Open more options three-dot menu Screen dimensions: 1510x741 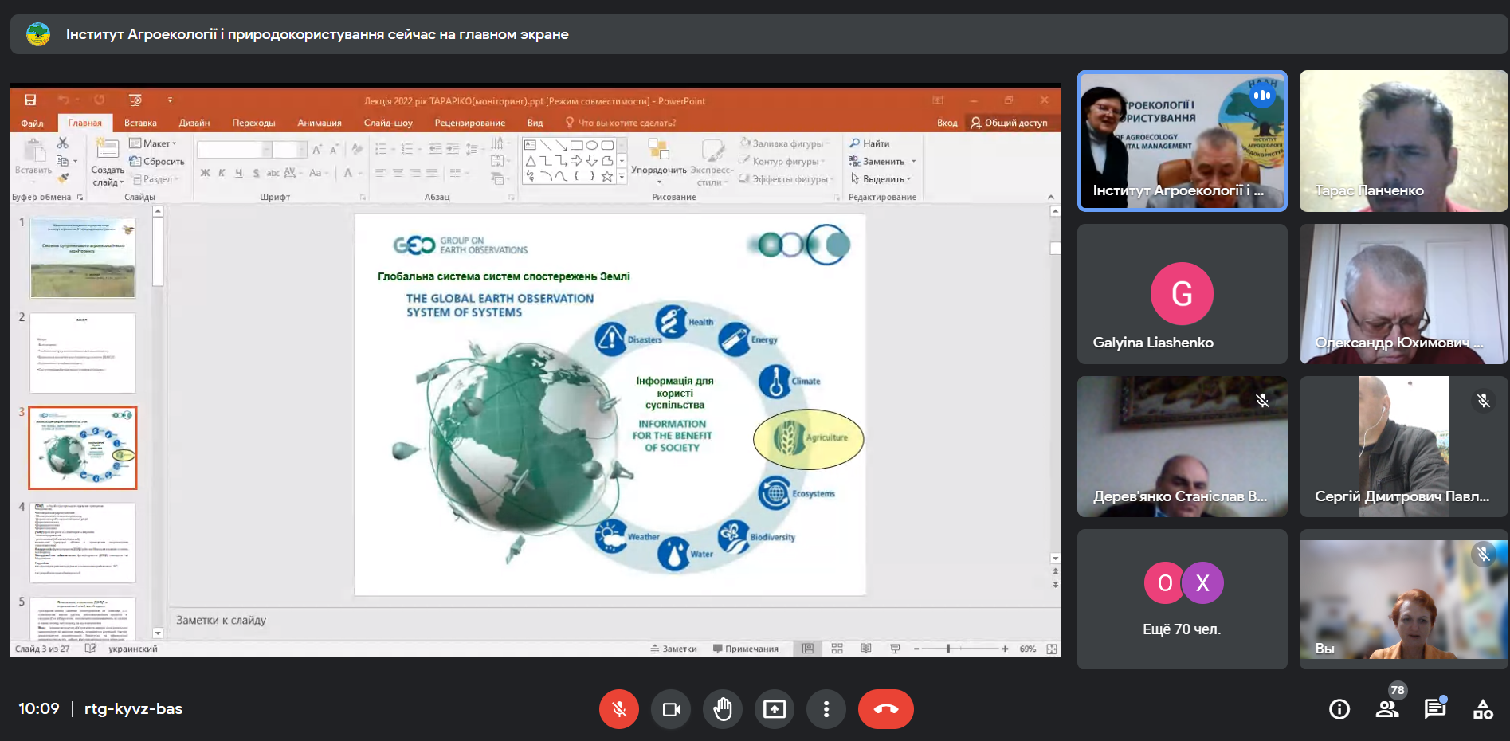click(826, 709)
